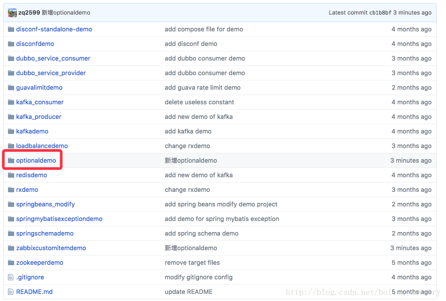Click 新增optionaldemo commit in optionaldemo row
The image size is (446, 301).
point(191,160)
